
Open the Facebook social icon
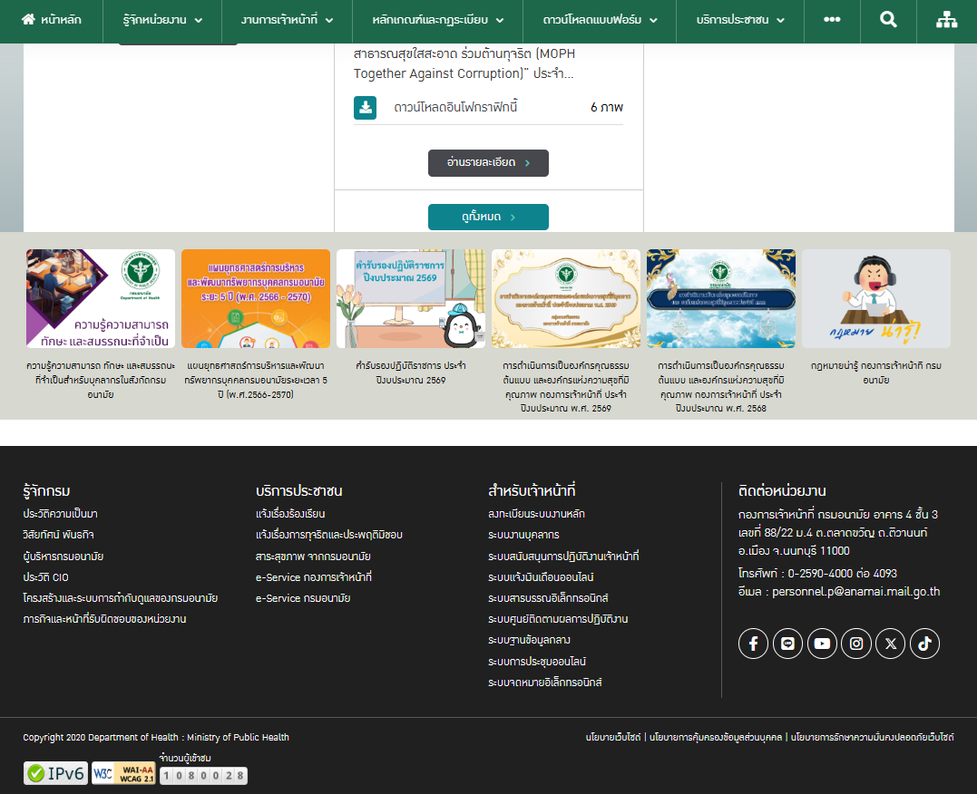[753, 644]
